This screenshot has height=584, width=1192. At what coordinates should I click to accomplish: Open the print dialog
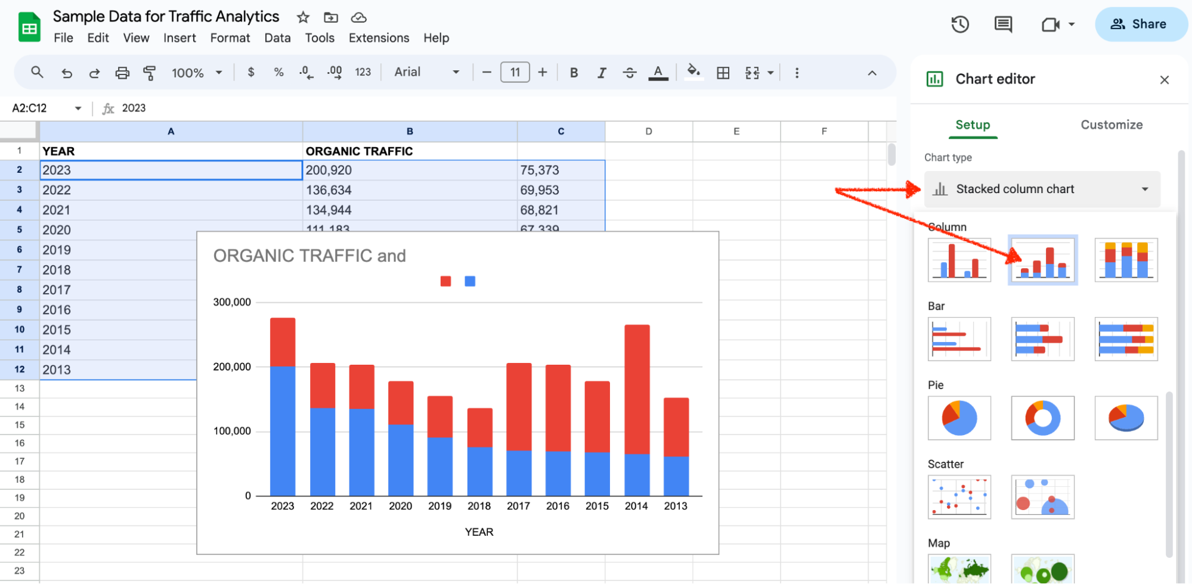pyautogui.click(x=123, y=72)
